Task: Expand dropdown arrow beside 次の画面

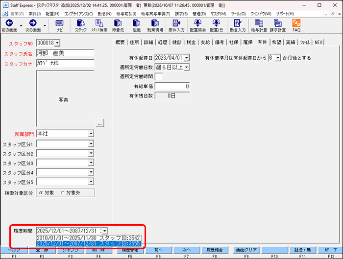Action: tap(45, 25)
